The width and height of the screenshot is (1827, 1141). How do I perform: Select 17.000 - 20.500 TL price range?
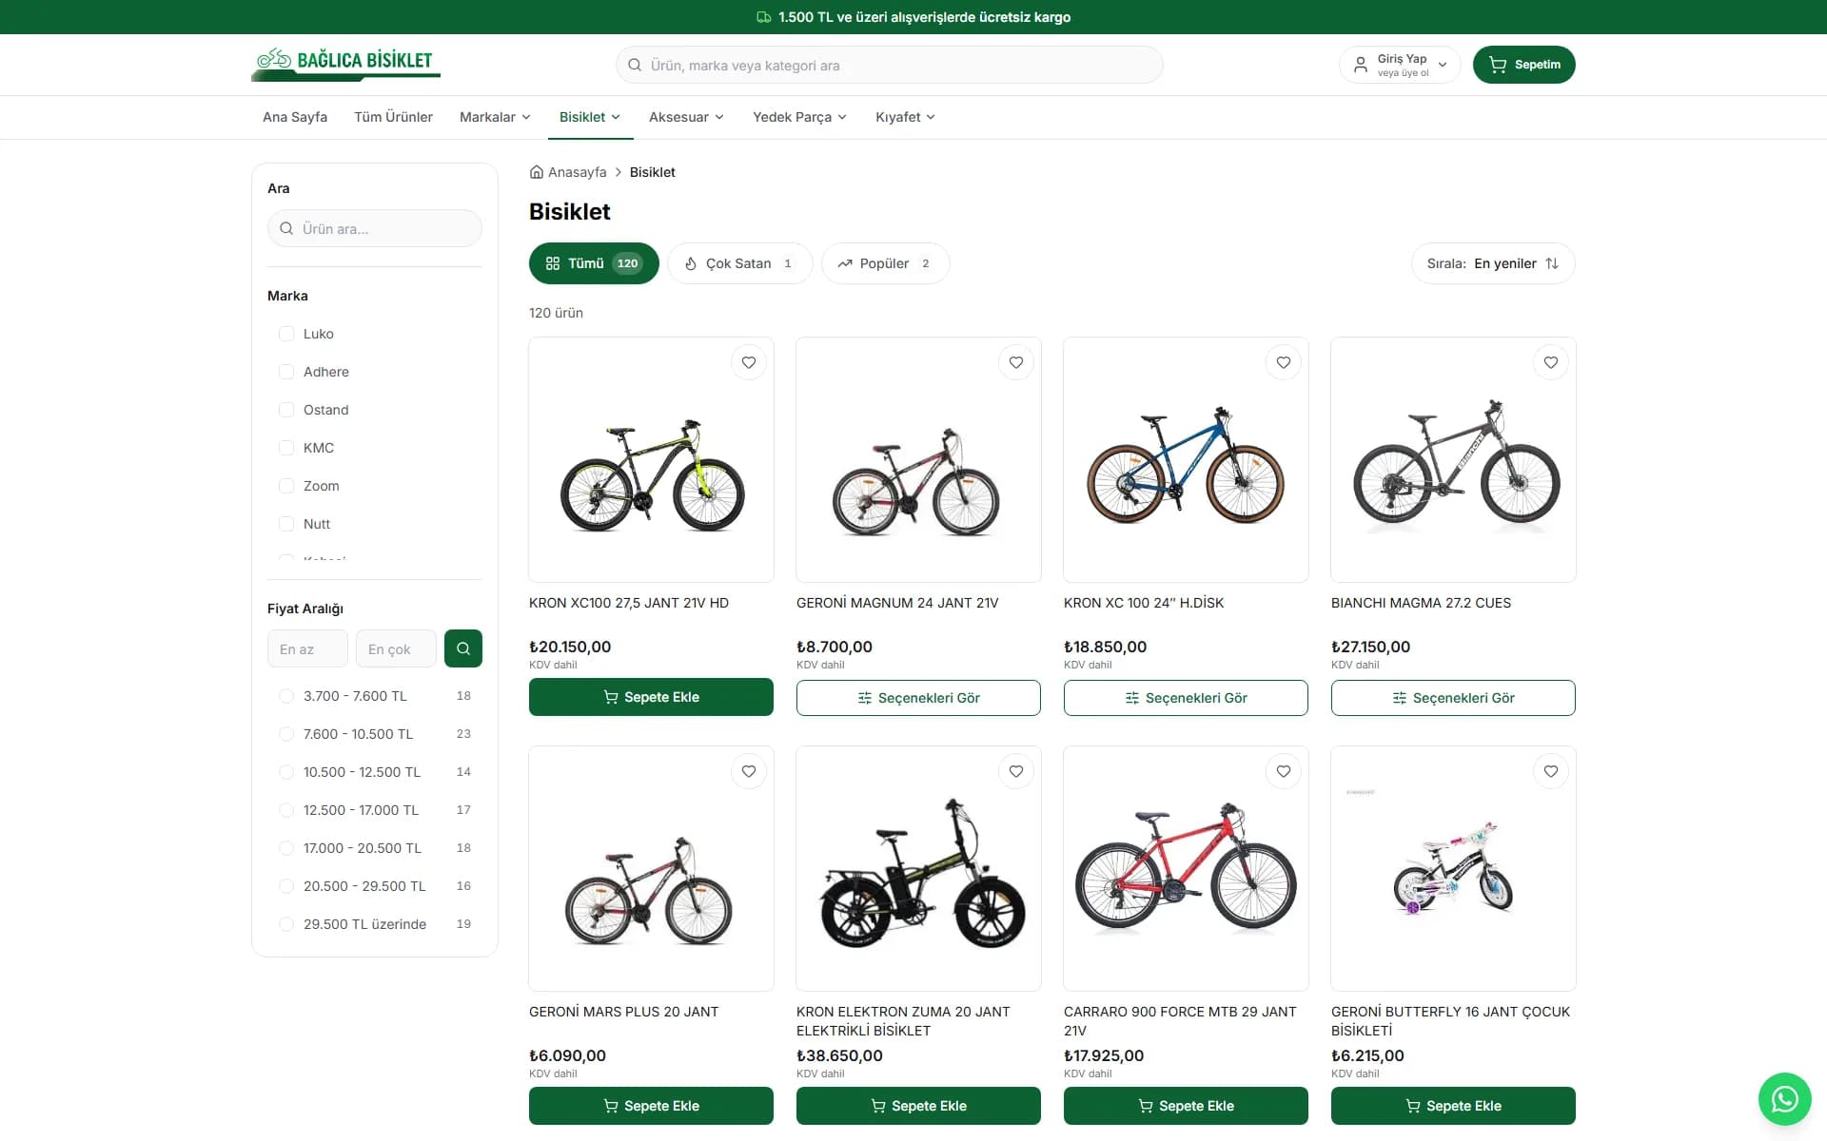(x=285, y=848)
